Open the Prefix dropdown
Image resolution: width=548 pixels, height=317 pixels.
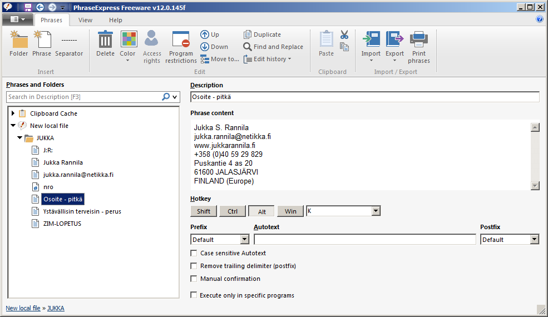point(245,239)
